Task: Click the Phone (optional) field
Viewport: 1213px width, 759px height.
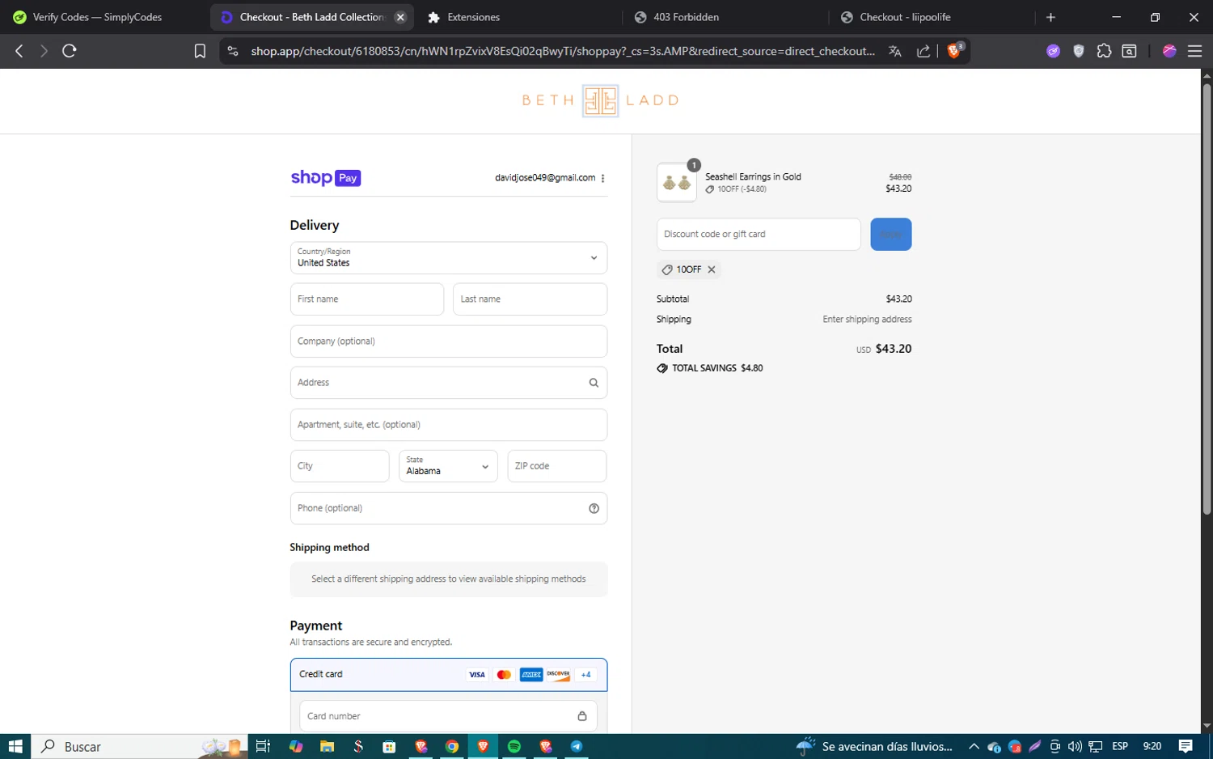Action: point(449,508)
